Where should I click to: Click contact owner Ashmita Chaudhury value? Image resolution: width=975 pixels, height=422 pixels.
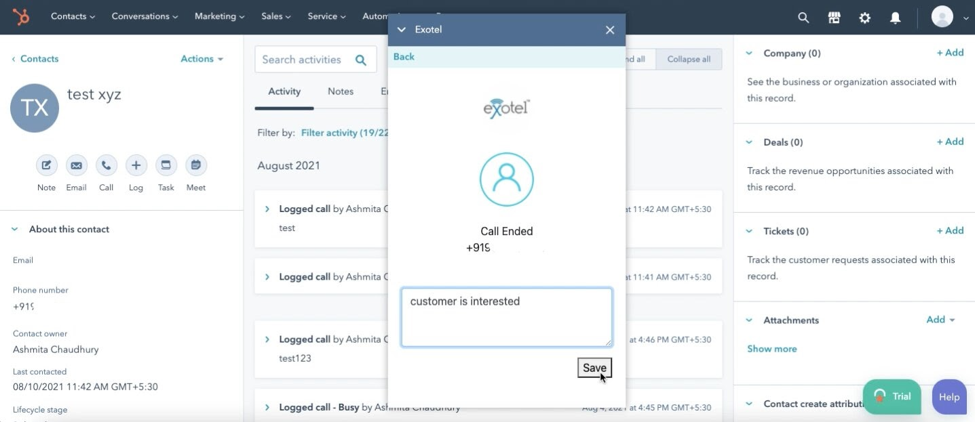56,350
